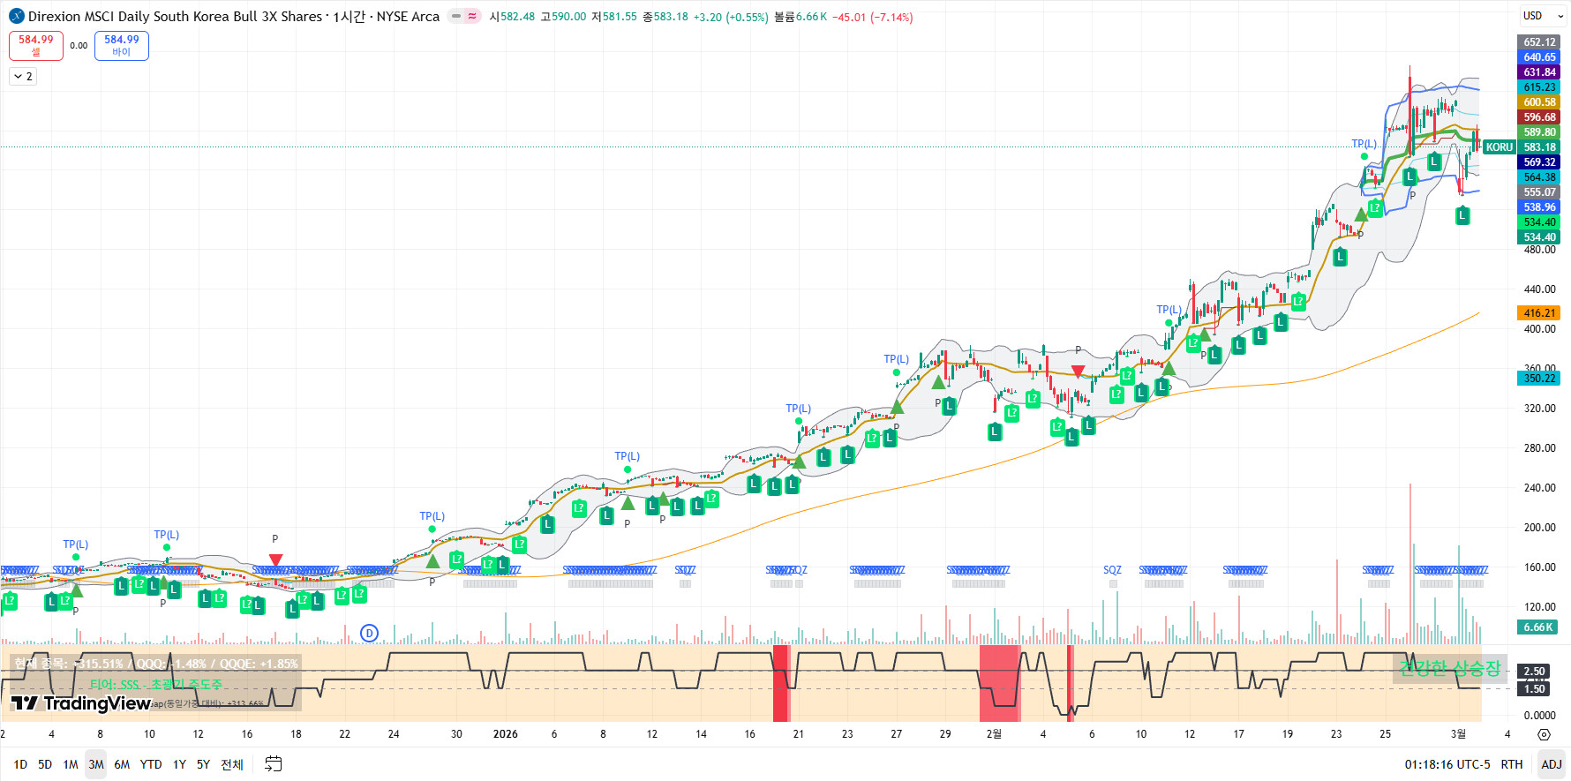Switch to the YTD range tab
The width and height of the screenshot is (1571, 781).
151,764
